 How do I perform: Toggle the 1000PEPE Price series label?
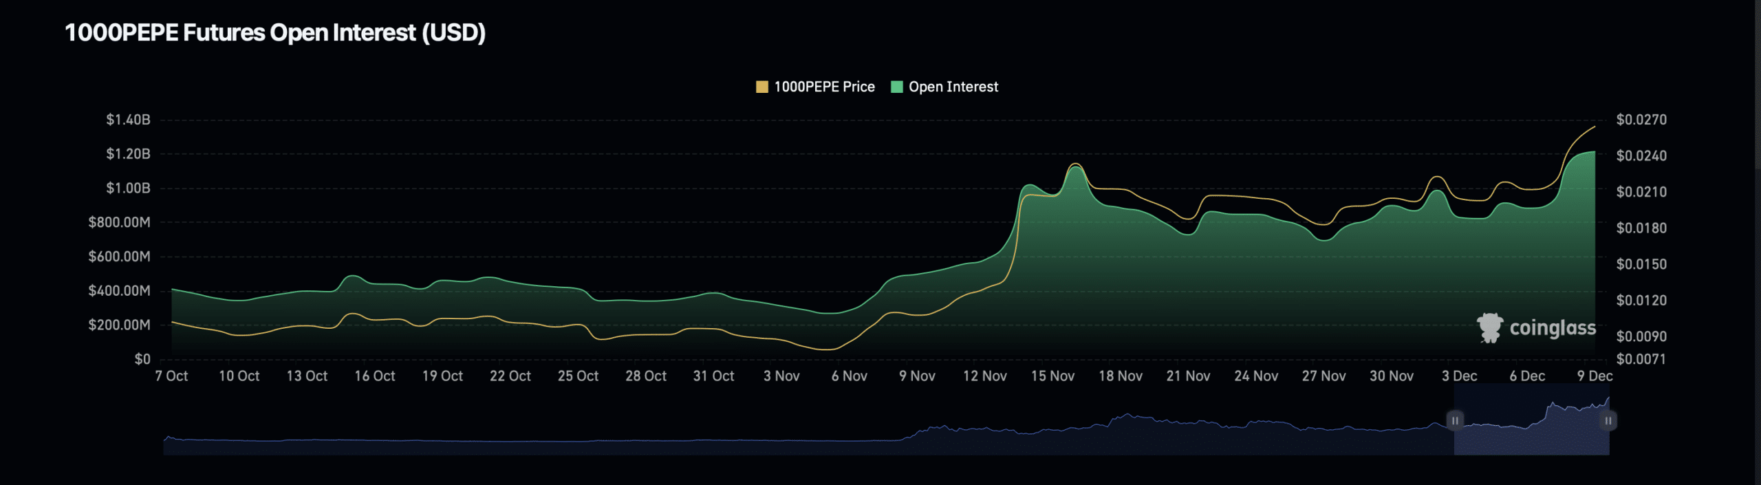click(x=824, y=87)
